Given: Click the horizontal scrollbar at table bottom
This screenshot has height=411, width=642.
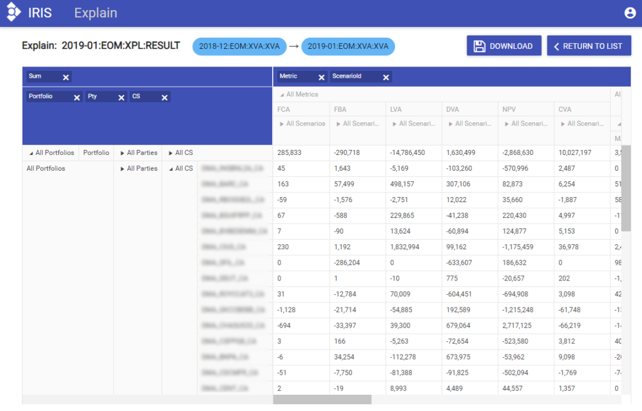Looking at the screenshot, I should pyautogui.click(x=322, y=400).
